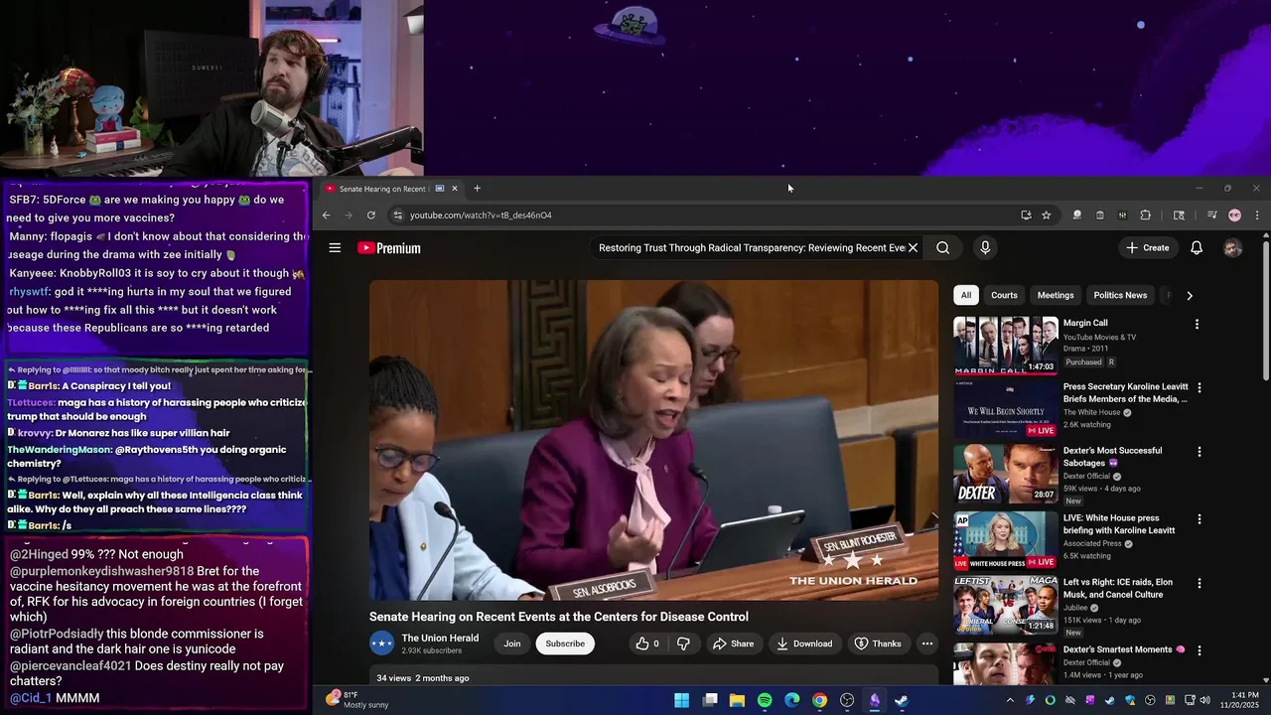Open the browser three-dot menu
The height and width of the screenshot is (715, 1271).
pos(1257,215)
